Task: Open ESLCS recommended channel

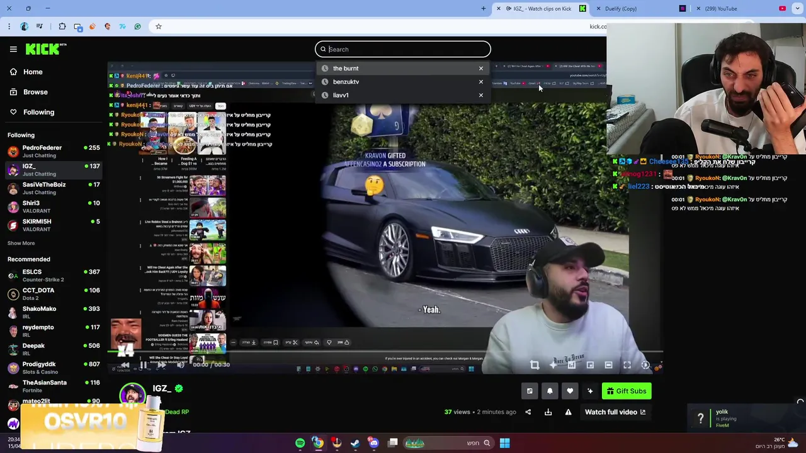Action: point(53,275)
